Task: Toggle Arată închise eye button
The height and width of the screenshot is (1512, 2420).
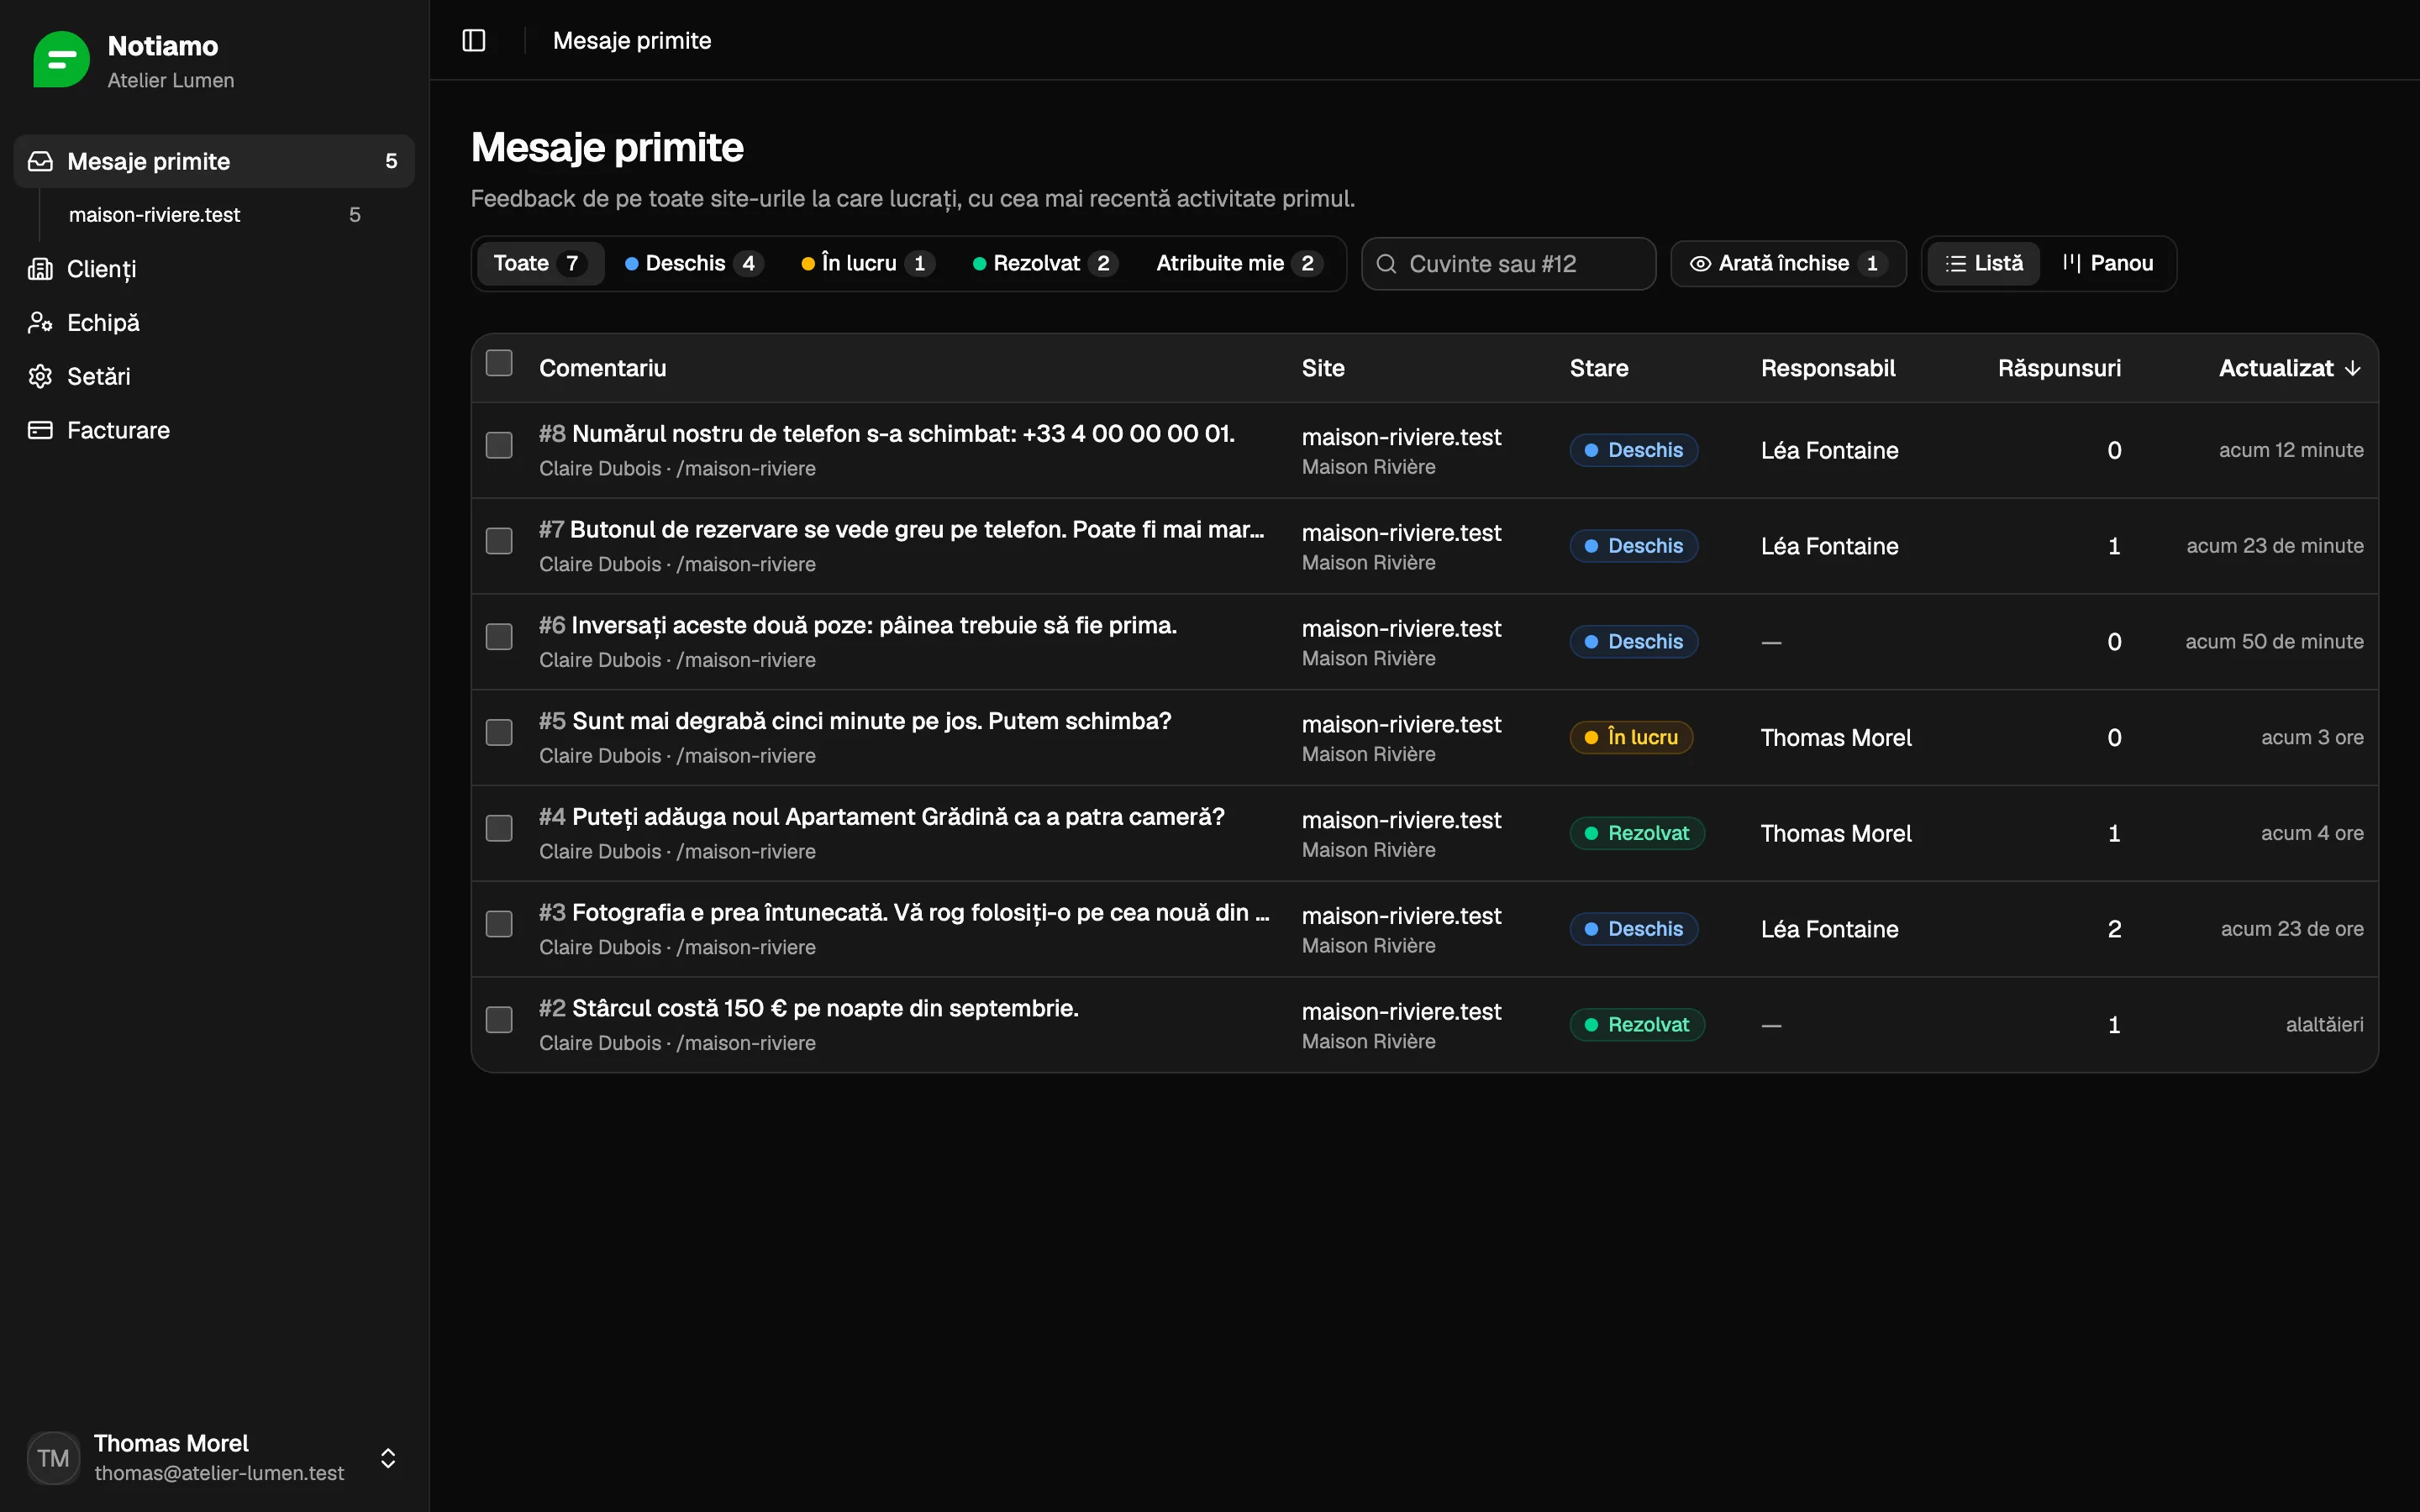Action: pos(1788,264)
